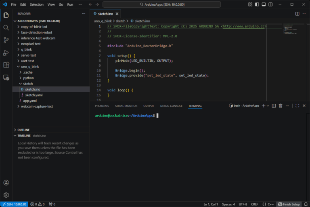
Task: Open the Search view in activity bar
Action: 6,28
